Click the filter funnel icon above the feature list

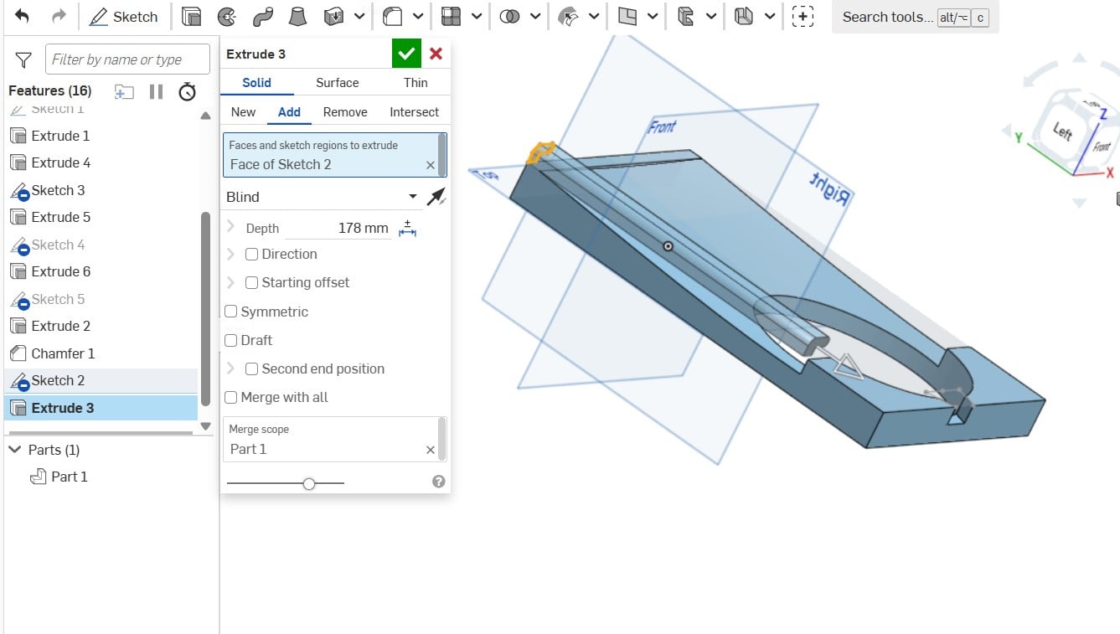pyautogui.click(x=23, y=59)
